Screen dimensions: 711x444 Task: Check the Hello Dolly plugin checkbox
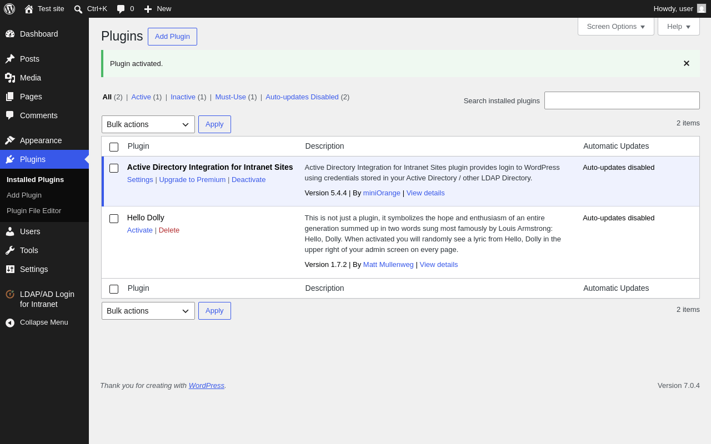[x=114, y=219]
